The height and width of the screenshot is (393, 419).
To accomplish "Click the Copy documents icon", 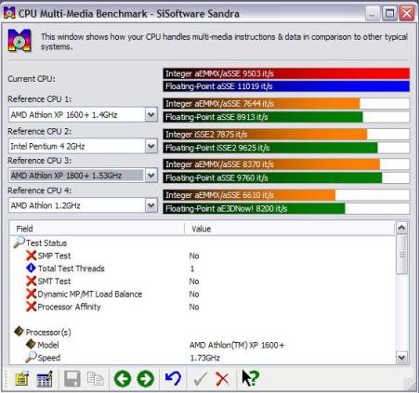I will [x=95, y=379].
